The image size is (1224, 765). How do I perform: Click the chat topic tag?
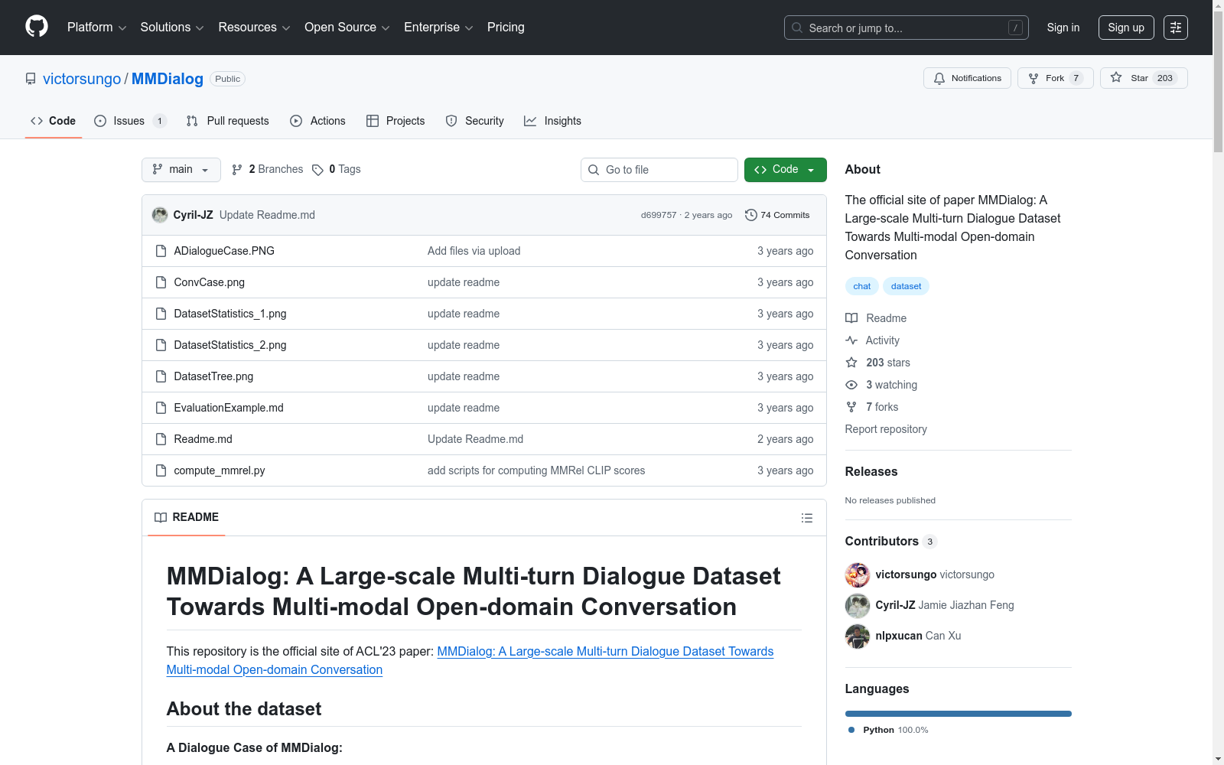click(x=862, y=286)
